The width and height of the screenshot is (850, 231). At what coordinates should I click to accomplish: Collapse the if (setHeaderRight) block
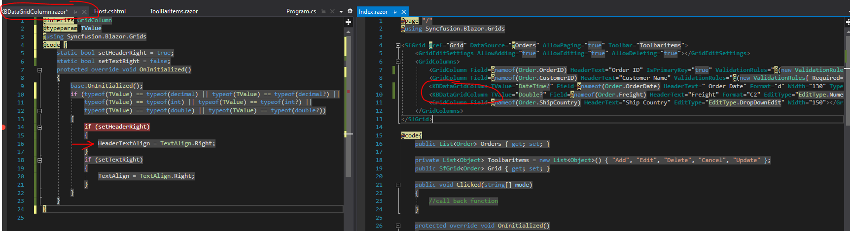[x=40, y=127]
